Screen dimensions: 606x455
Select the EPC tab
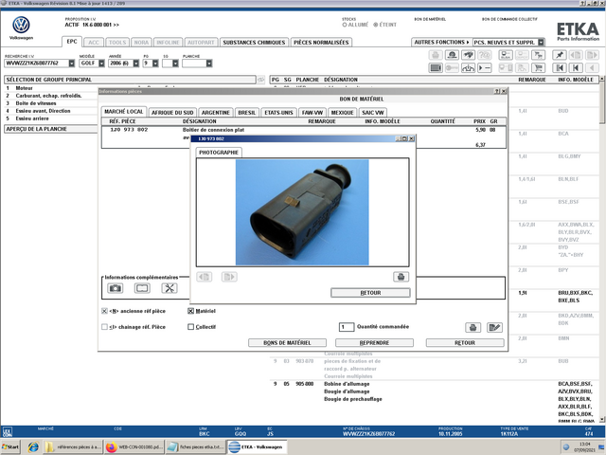pyautogui.click(x=72, y=42)
